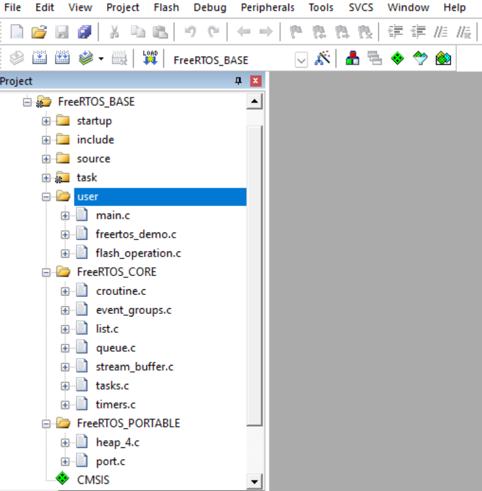Image resolution: width=482 pixels, height=491 pixels.
Task: Navigate backwards with the left arrow icon
Action: (244, 32)
